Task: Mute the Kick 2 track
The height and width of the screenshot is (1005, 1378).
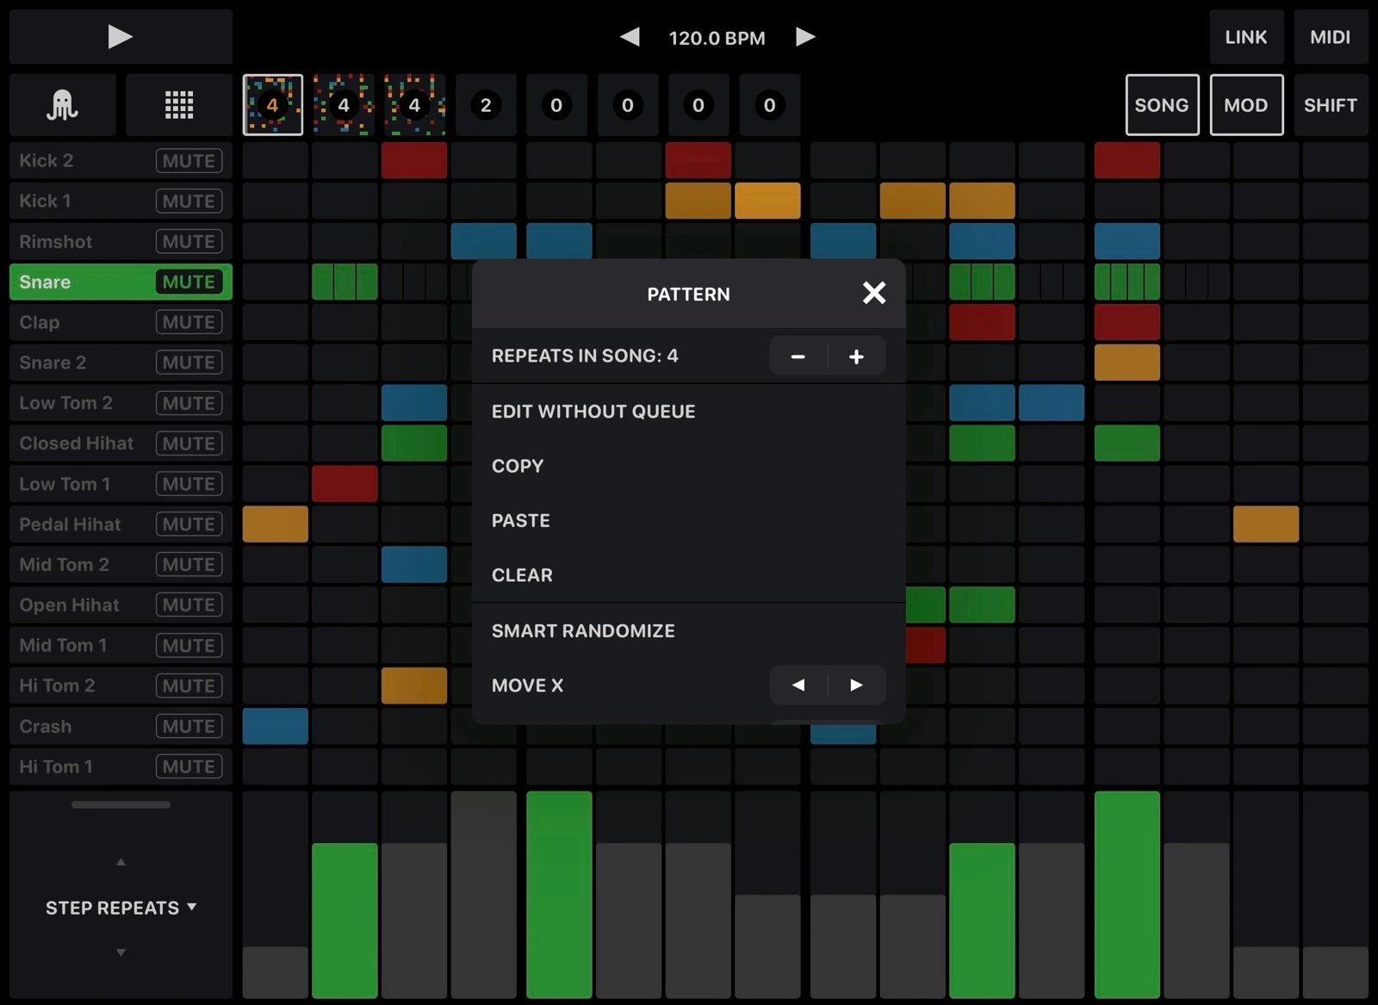Action: pyautogui.click(x=189, y=161)
